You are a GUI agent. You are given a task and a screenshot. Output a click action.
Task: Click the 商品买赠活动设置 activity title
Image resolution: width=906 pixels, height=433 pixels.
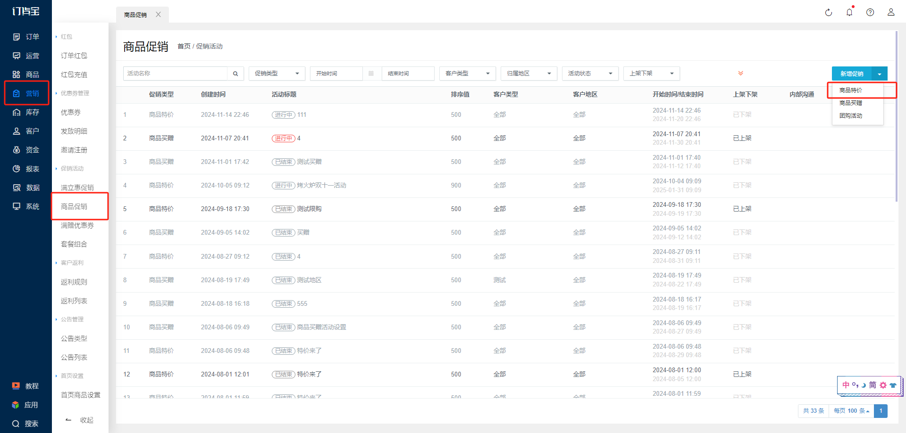[321, 327]
